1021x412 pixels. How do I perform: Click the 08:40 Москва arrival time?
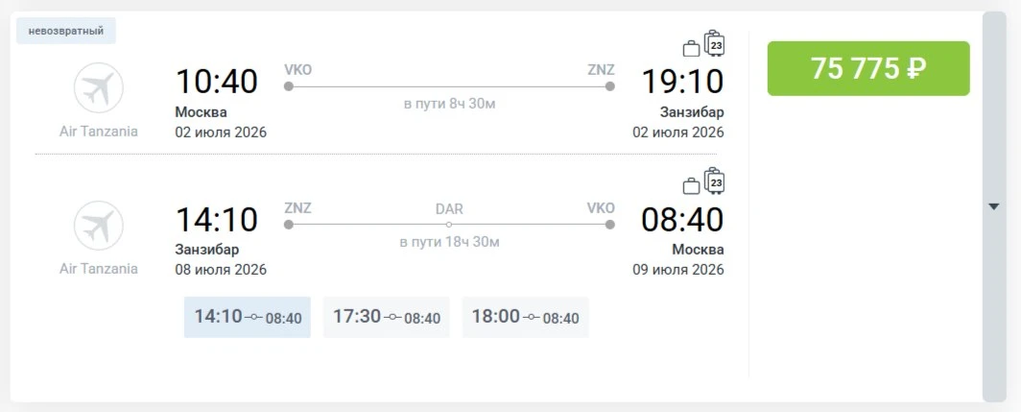[x=682, y=220]
